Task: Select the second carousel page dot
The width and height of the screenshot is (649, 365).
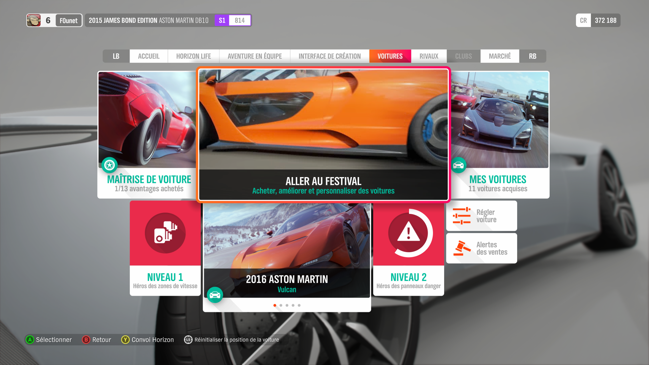Action: tap(281, 305)
